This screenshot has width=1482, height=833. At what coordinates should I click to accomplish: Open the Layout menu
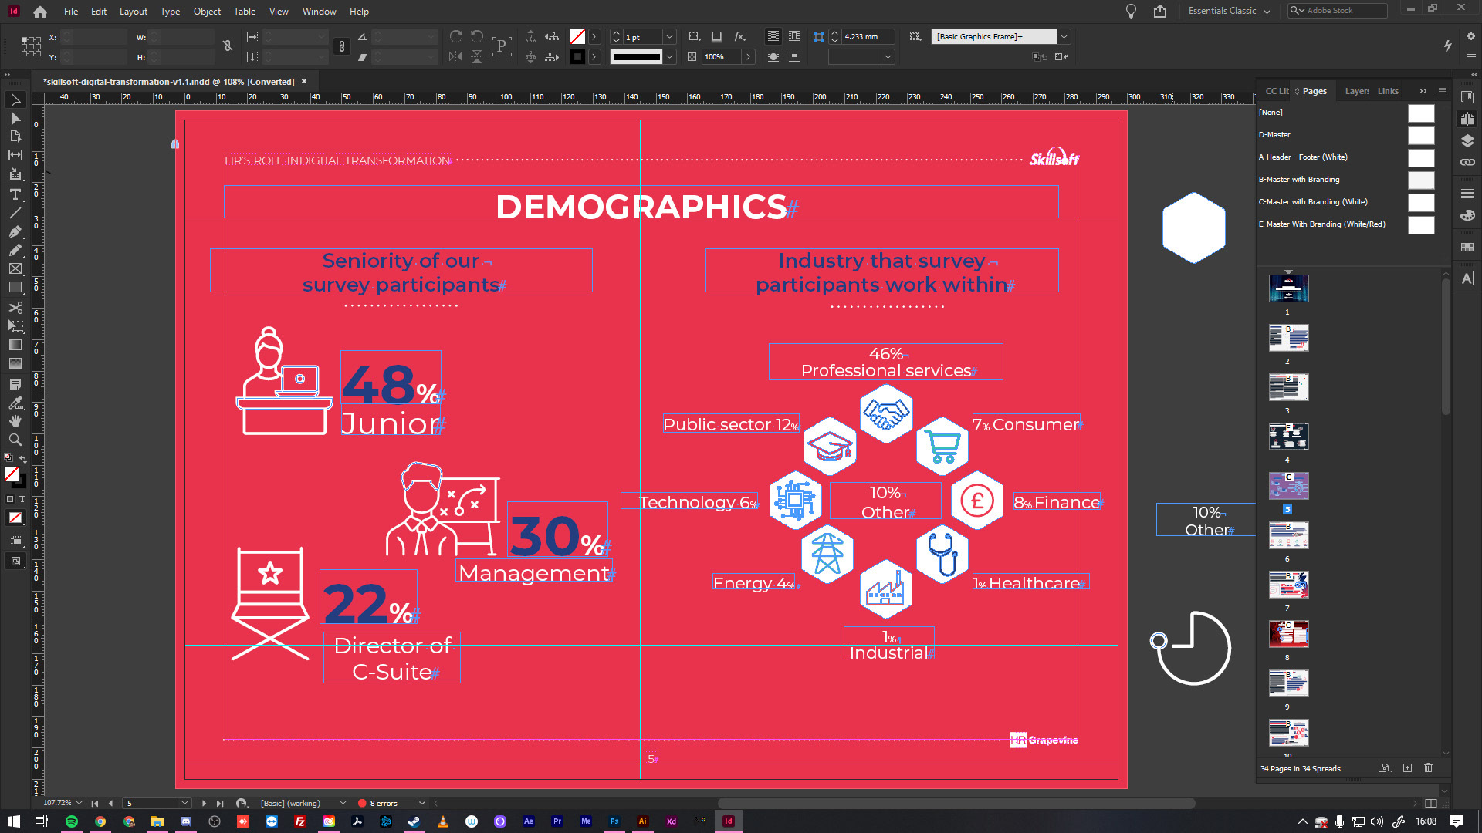pyautogui.click(x=133, y=12)
